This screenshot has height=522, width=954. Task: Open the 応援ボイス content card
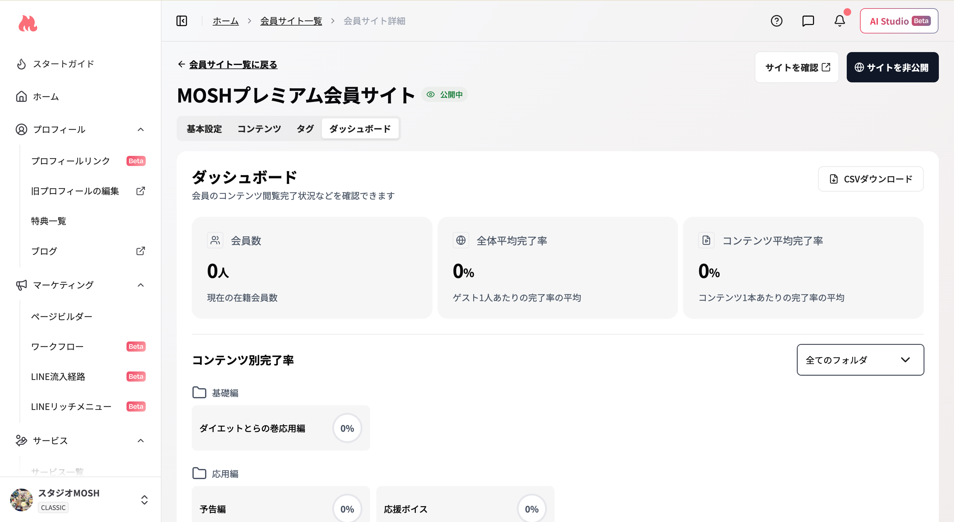tap(465, 505)
